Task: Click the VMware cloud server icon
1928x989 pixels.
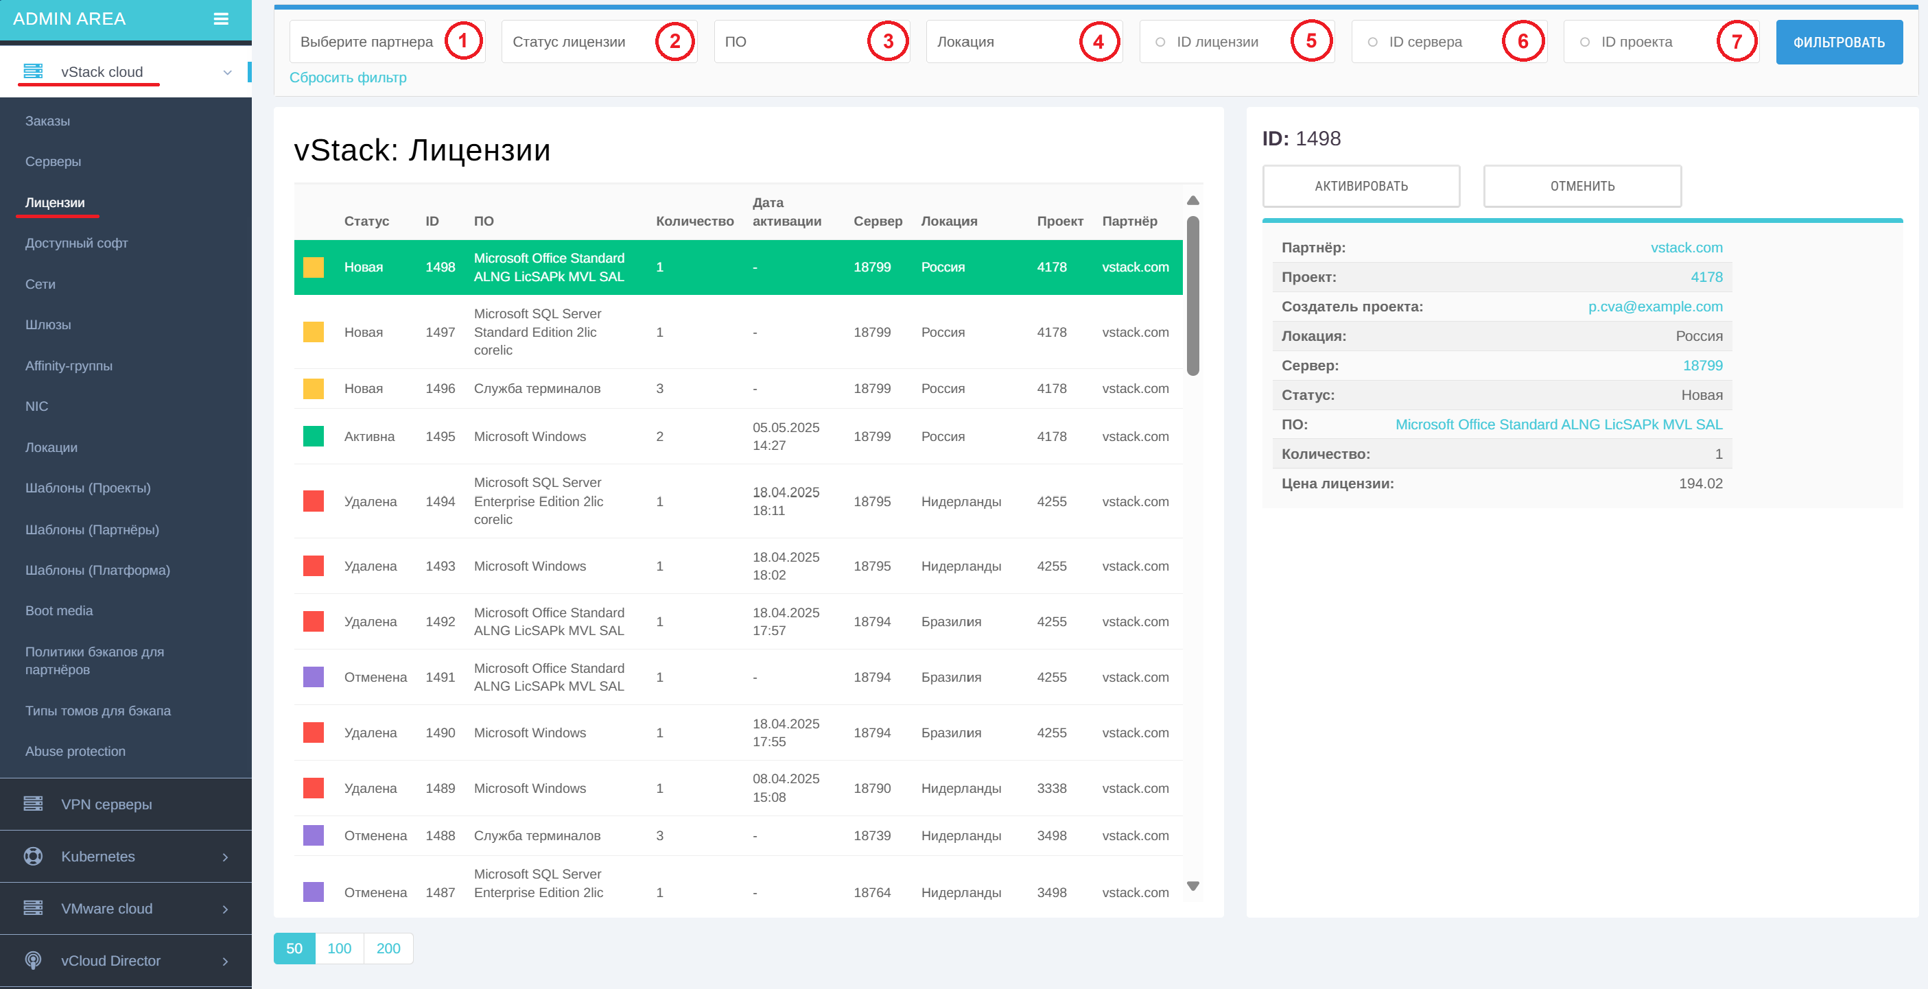Action: [x=33, y=907]
